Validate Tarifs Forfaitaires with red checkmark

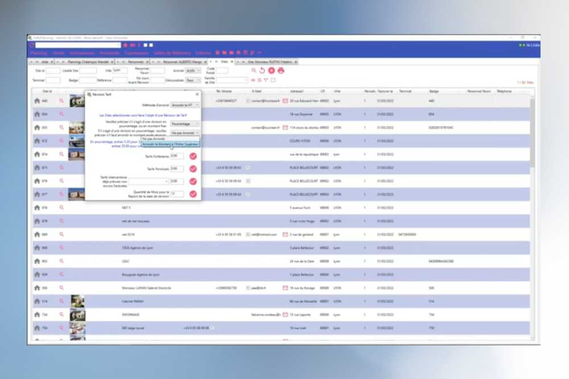193,156
